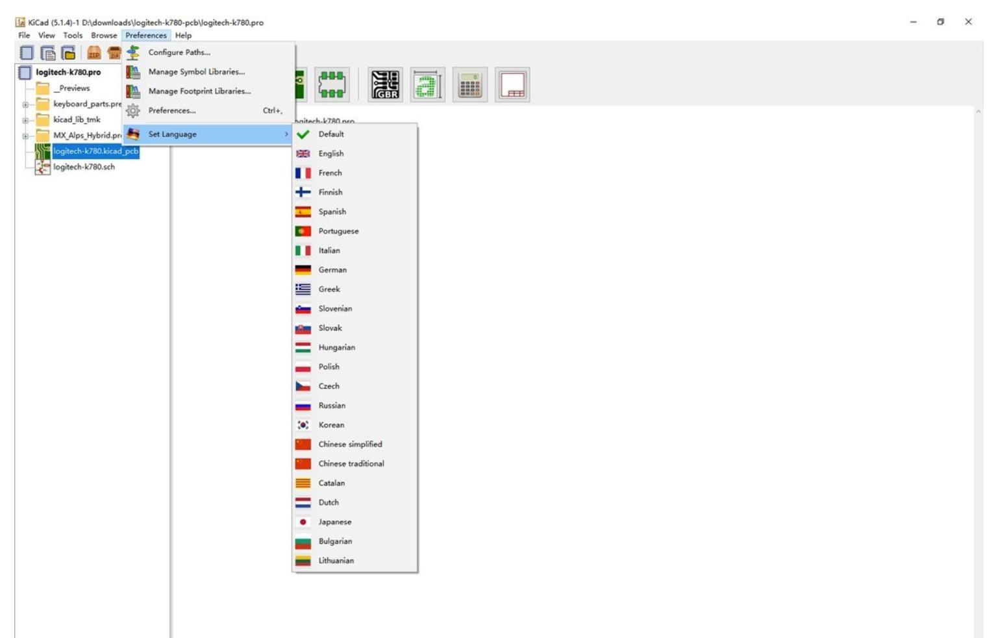Launch the Bitmap to Component converter
This screenshot has width=996, height=638.
427,85
